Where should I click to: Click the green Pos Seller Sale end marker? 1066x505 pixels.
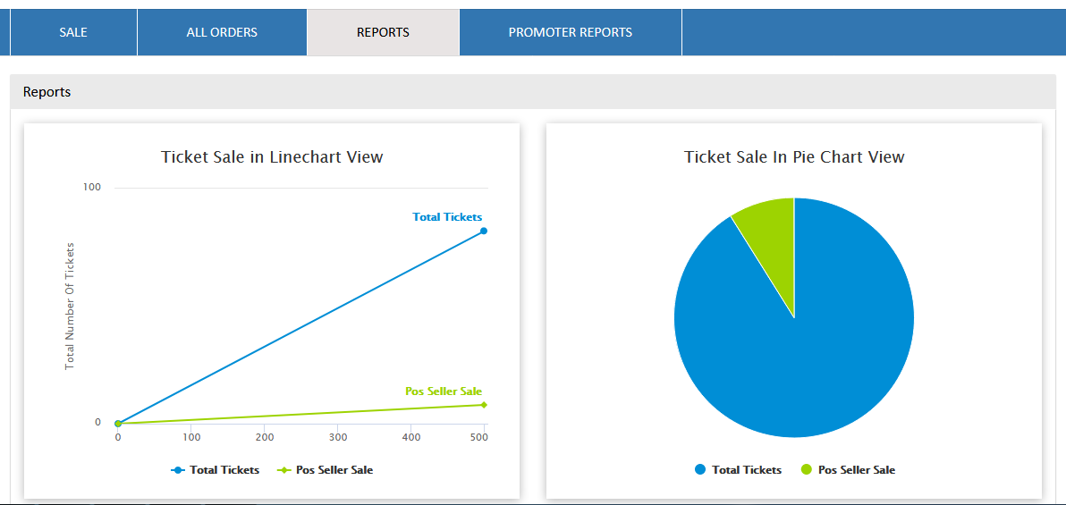coord(484,405)
